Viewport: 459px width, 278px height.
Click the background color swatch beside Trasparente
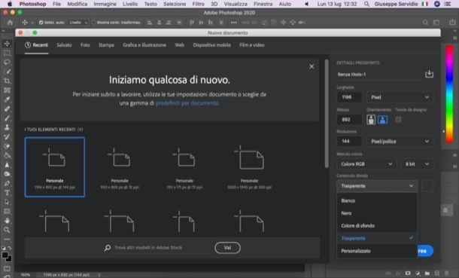tap(427, 186)
